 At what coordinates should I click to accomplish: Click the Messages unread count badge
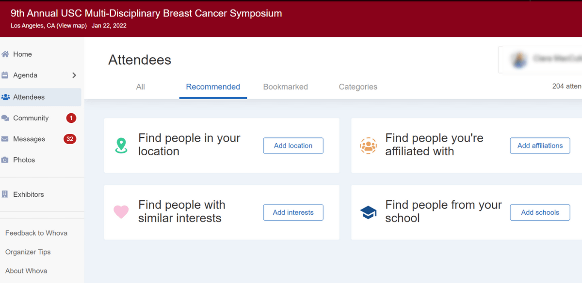pyautogui.click(x=70, y=139)
